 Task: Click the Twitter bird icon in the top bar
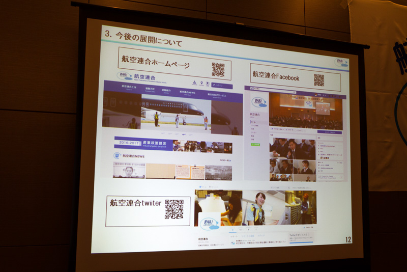[x=200, y=186]
